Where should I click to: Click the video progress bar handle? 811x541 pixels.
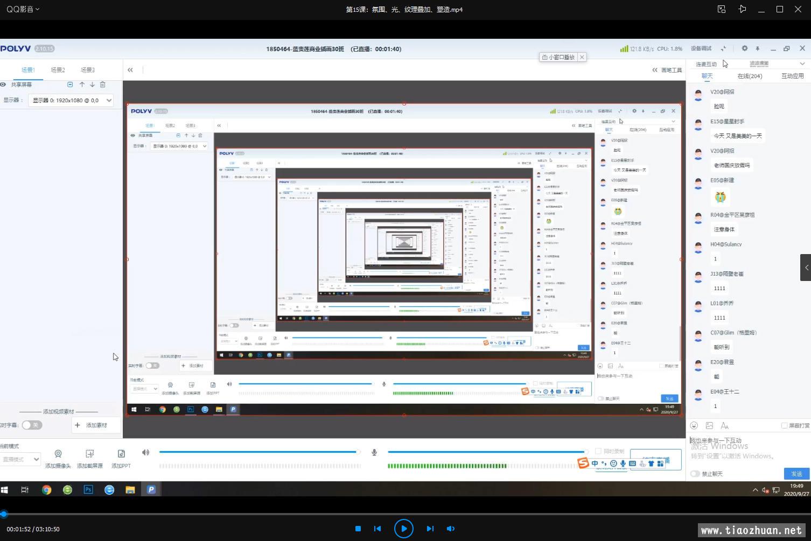(4, 514)
